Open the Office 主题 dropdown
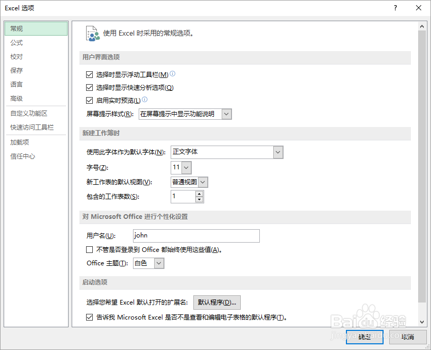 tap(158, 263)
